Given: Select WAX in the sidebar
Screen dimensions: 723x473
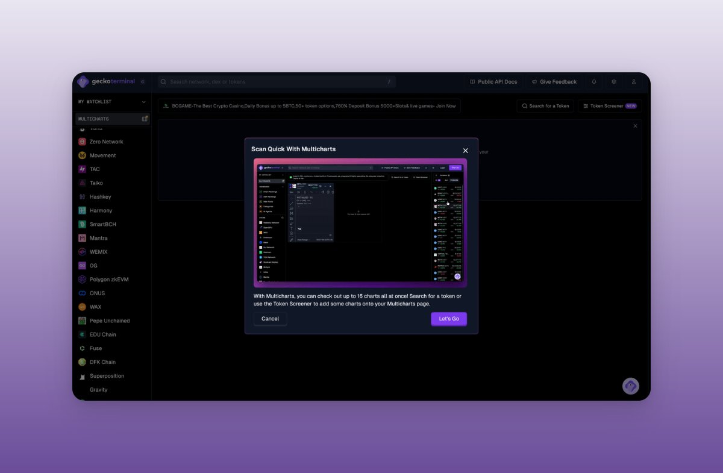Looking at the screenshot, I should click(96, 307).
